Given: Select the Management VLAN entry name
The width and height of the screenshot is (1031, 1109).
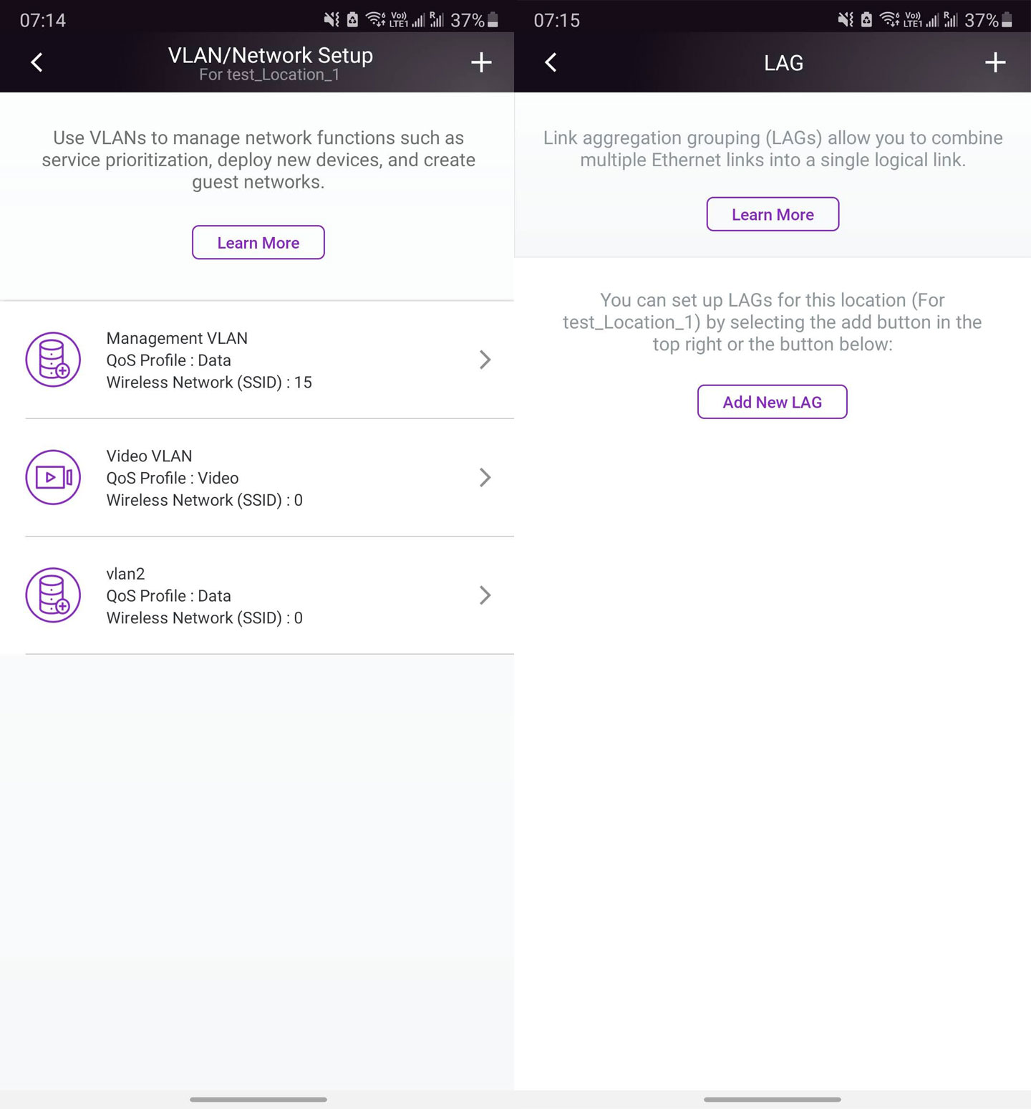Looking at the screenshot, I should click(177, 338).
